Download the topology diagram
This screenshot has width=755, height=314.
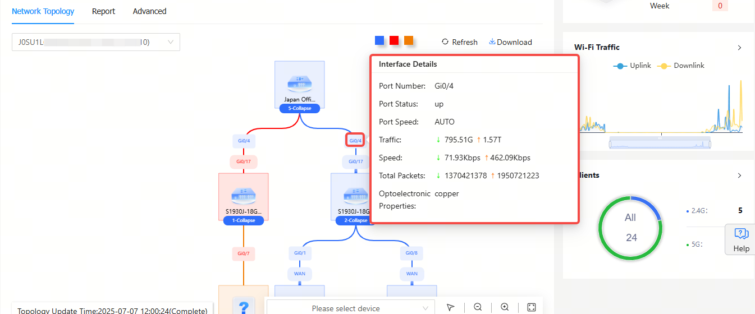tap(510, 42)
